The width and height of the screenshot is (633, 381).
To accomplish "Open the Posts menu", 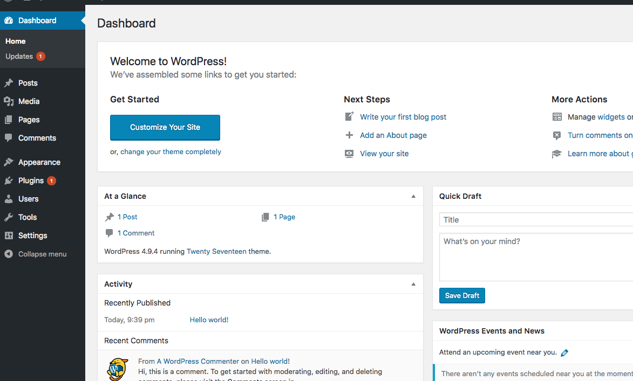I will pos(28,83).
